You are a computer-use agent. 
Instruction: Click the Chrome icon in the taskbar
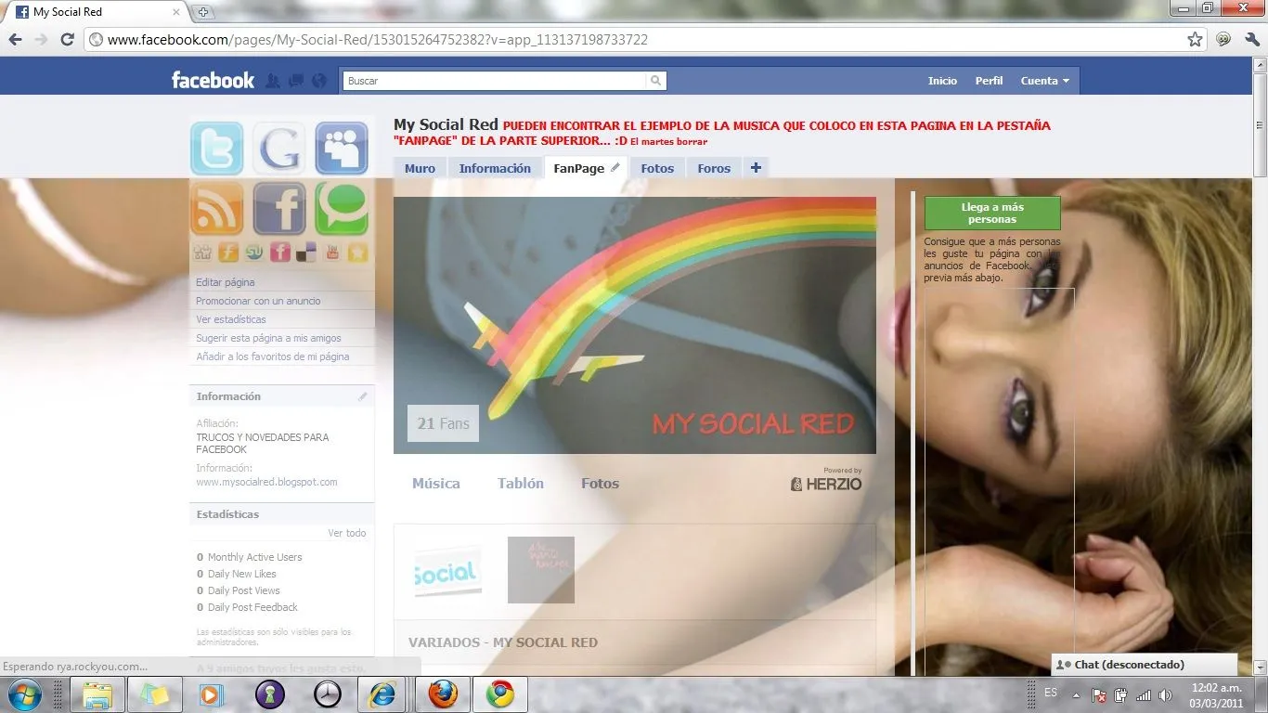click(x=500, y=694)
